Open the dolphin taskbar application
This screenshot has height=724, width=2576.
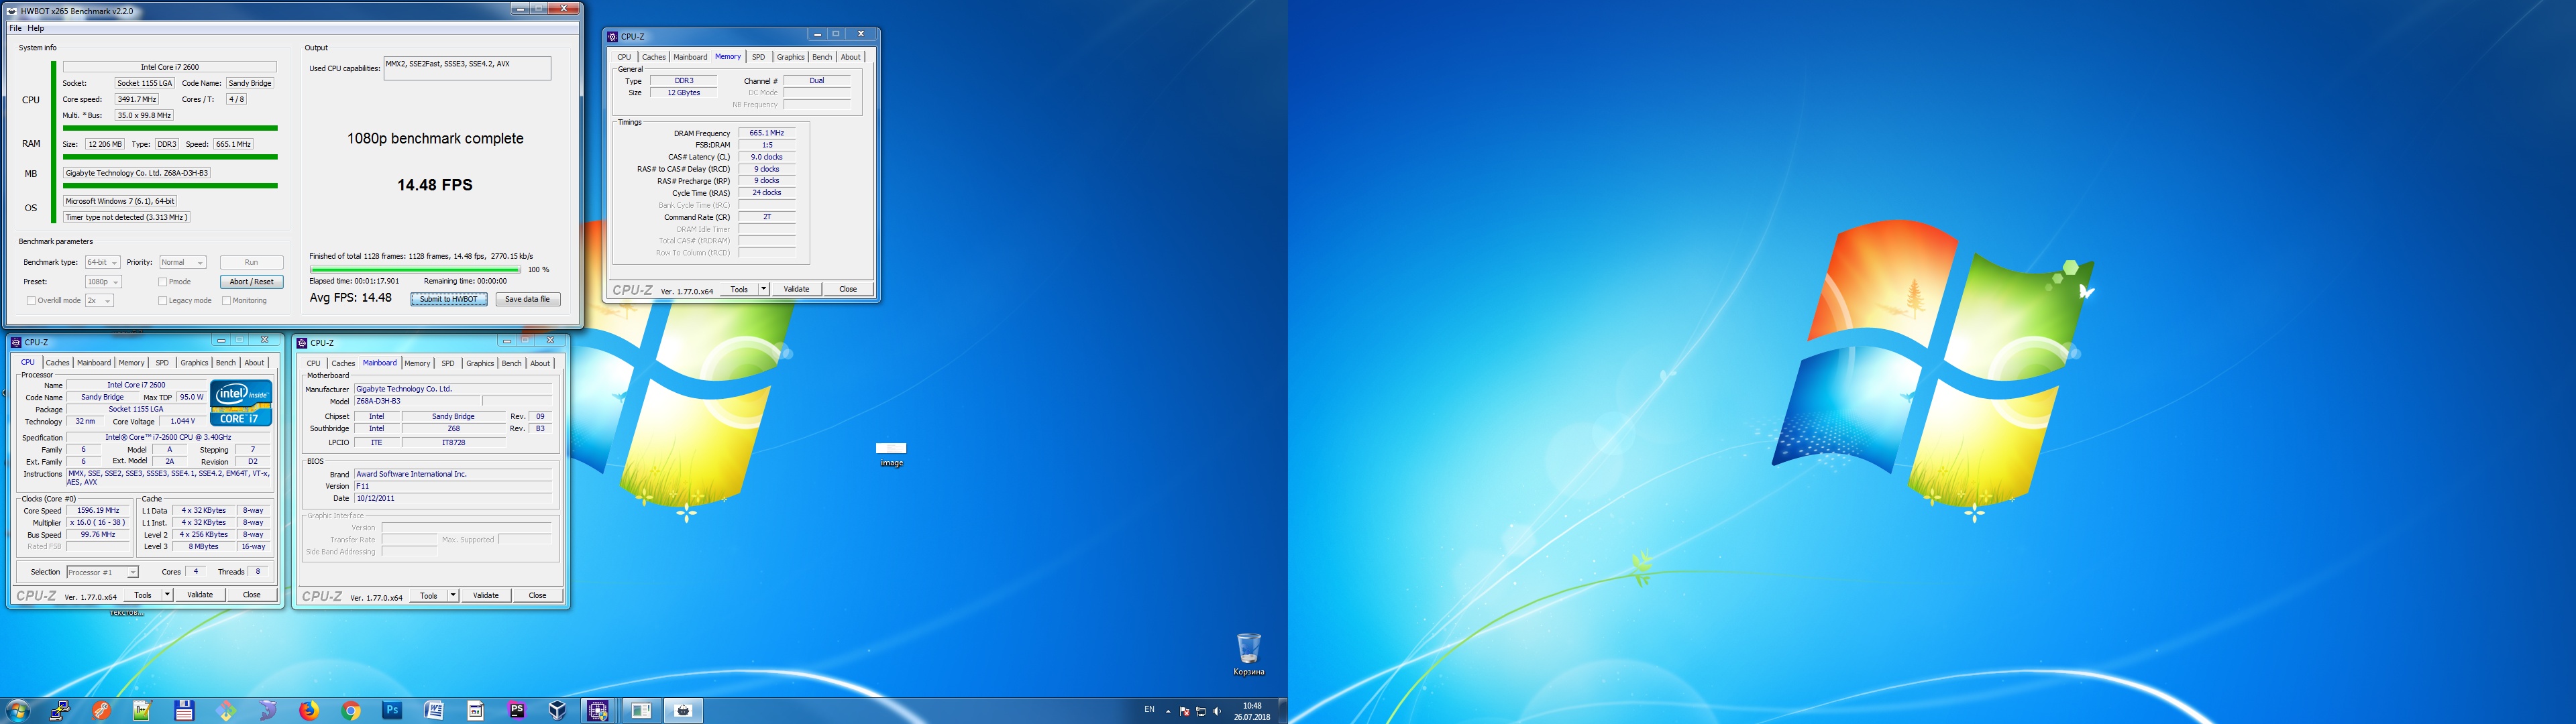click(x=267, y=710)
